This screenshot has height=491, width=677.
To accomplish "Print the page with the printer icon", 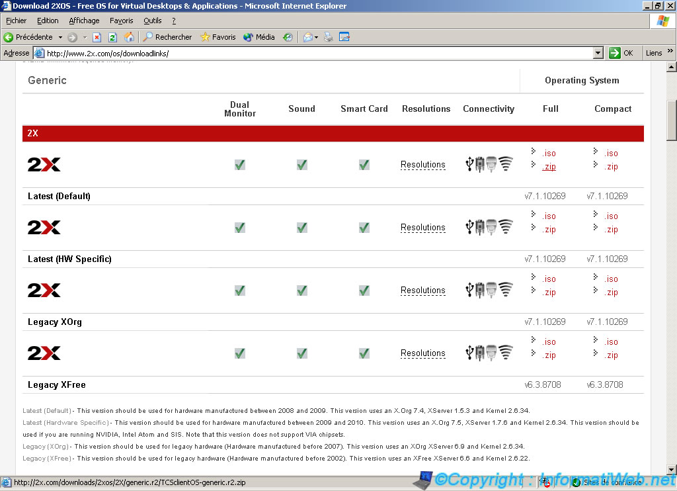I will tap(329, 37).
